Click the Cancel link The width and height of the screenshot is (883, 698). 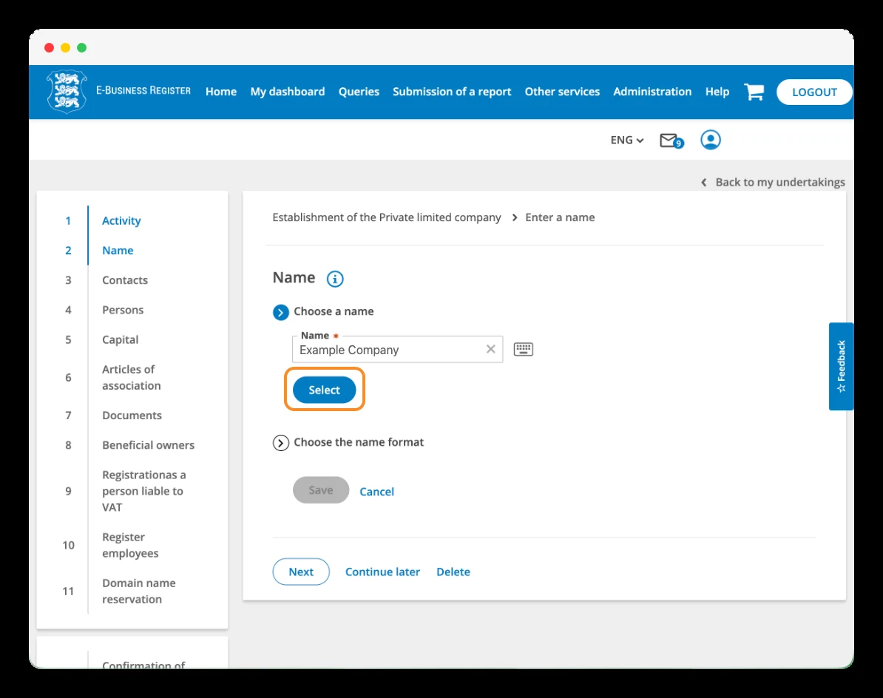click(376, 492)
